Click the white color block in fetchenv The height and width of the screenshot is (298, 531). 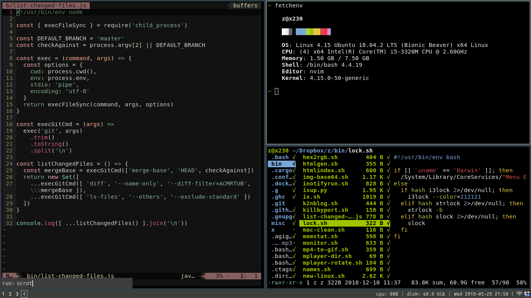click(284, 32)
